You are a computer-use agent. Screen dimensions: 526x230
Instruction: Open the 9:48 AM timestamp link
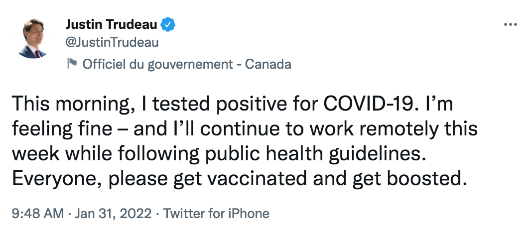[x=37, y=214]
